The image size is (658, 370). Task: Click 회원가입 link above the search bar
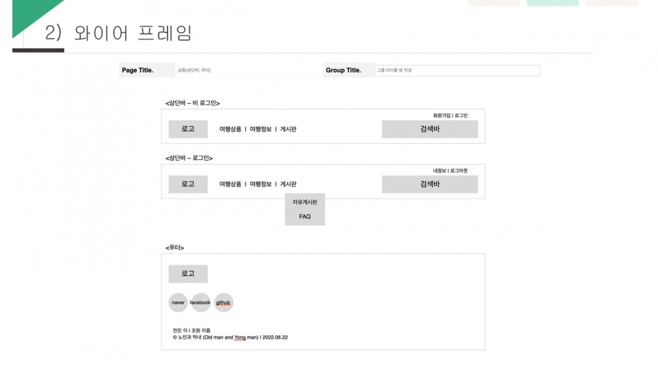(442, 115)
